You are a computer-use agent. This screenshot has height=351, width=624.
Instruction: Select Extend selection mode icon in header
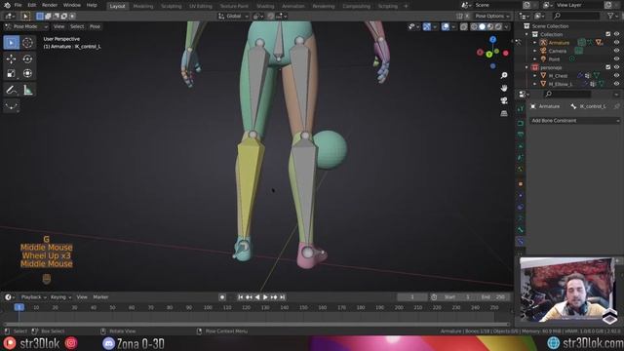(48, 17)
